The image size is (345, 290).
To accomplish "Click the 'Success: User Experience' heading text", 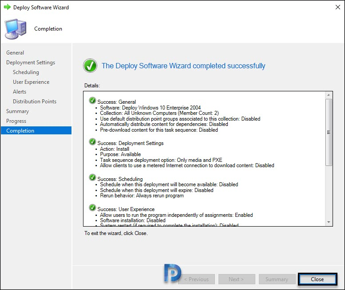I will coord(126,209).
